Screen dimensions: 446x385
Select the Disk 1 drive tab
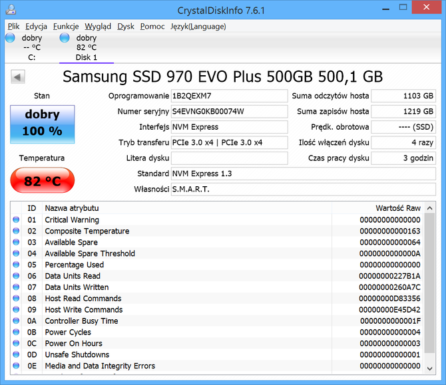(x=87, y=47)
